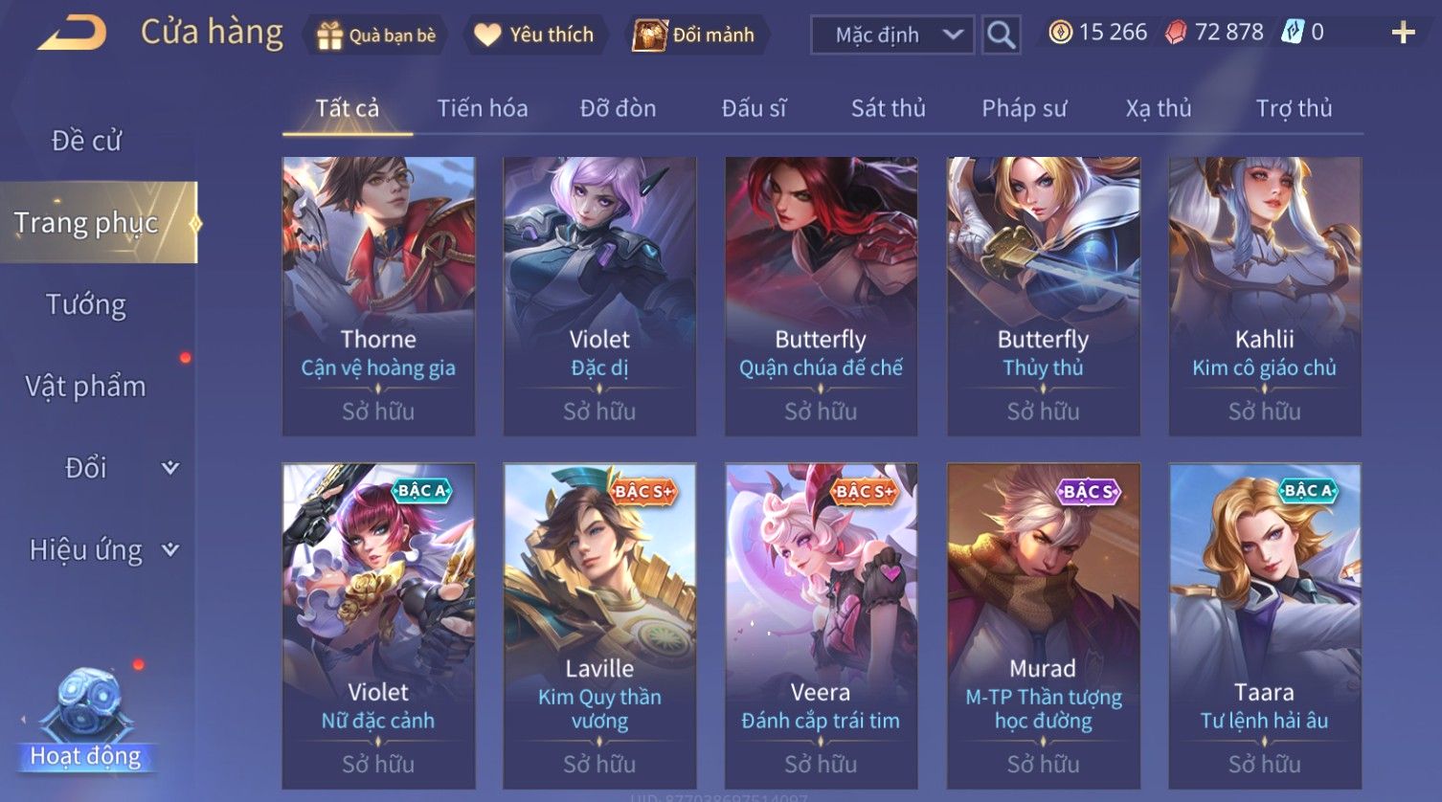
Task: Select Đề cử sidebar item
Action: click(86, 141)
